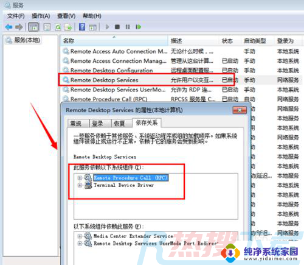The image size is (304, 265).
Task: Click the Back arrow toolbar icon
Action: pyautogui.click(x=9, y=27)
